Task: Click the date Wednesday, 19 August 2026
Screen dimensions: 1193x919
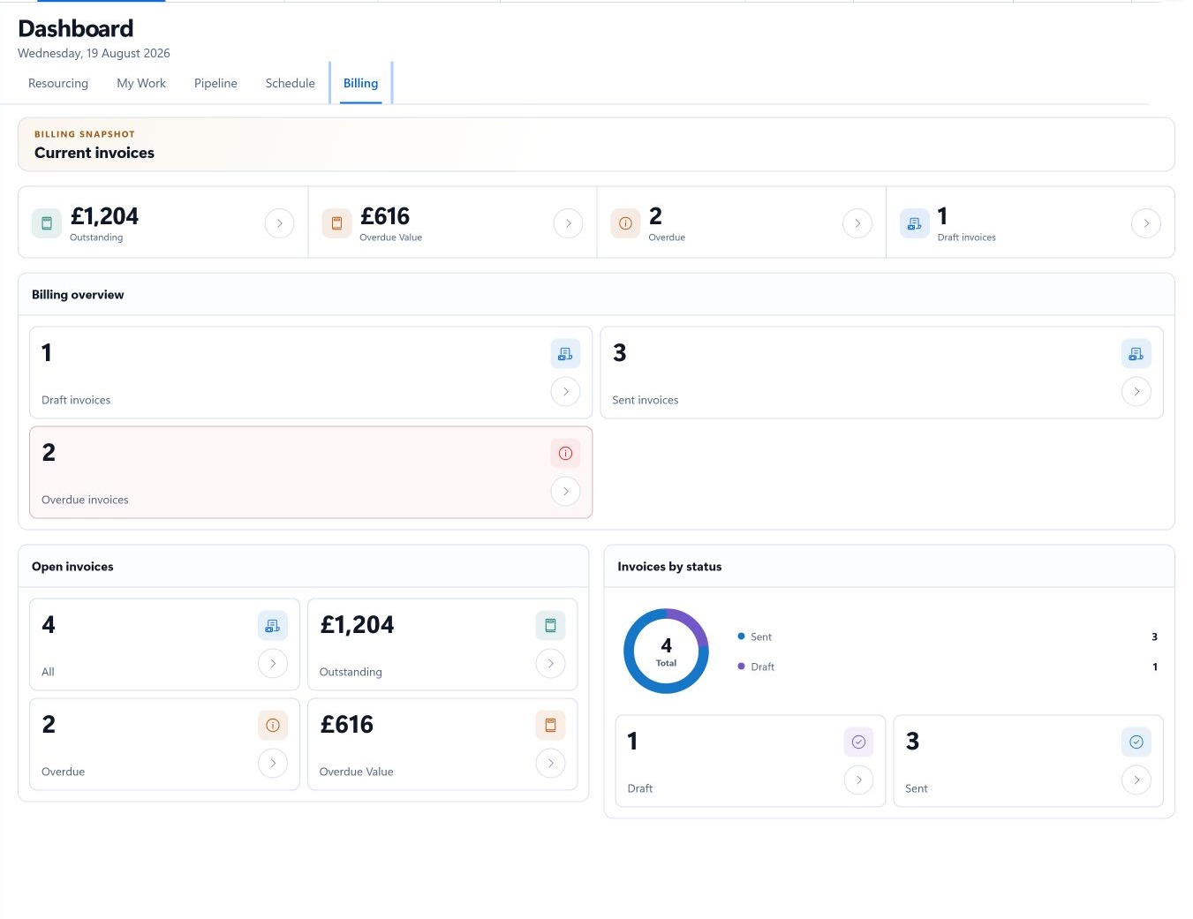Action: coord(94,53)
